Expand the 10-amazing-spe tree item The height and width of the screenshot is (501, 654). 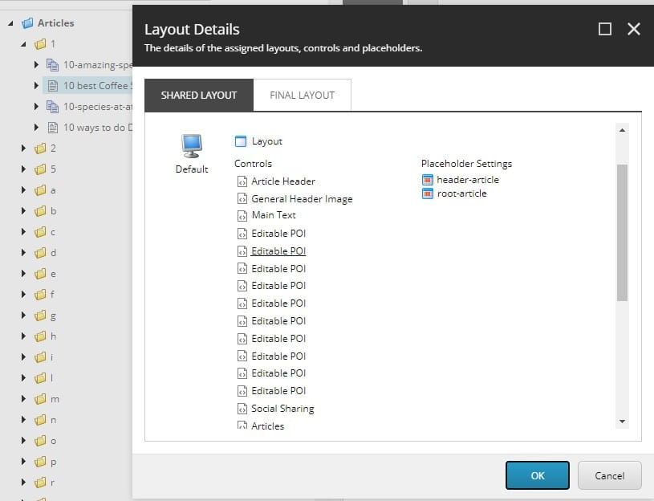click(36, 65)
